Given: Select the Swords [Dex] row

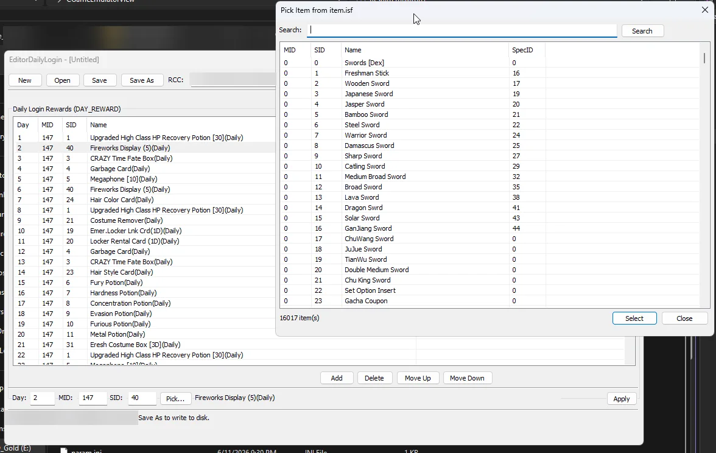Looking at the screenshot, I should tap(490, 63).
